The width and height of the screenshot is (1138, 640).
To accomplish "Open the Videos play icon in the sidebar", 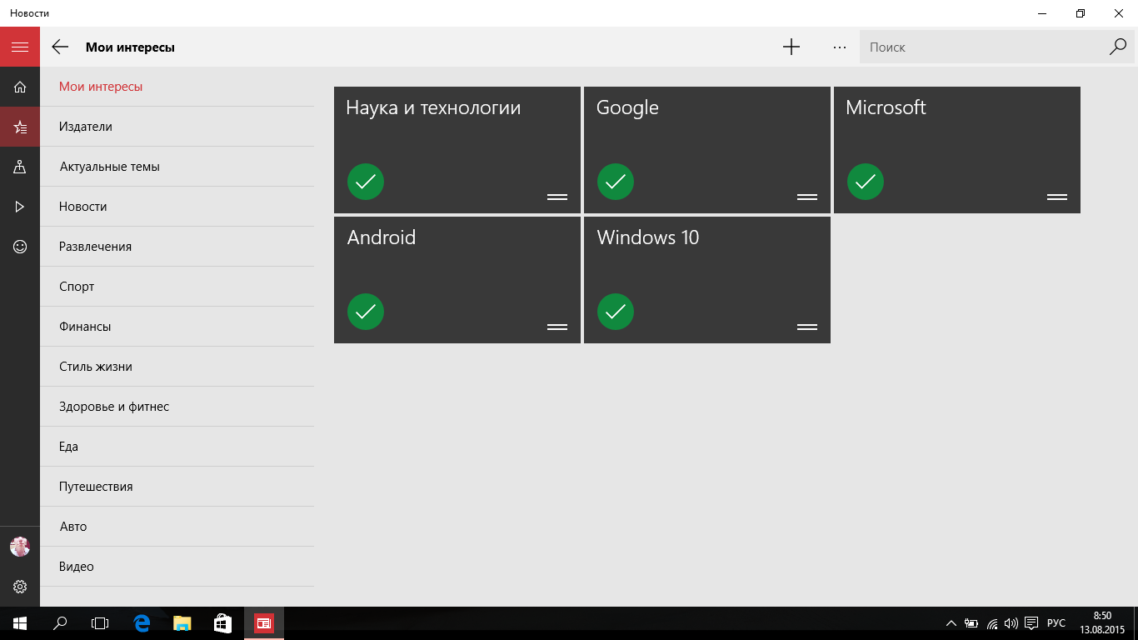I will point(20,207).
